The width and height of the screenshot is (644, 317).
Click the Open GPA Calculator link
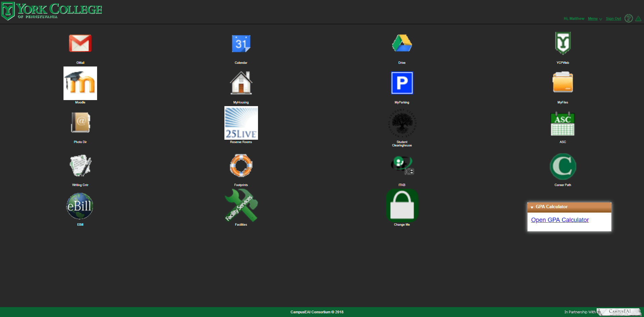tap(560, 220)
